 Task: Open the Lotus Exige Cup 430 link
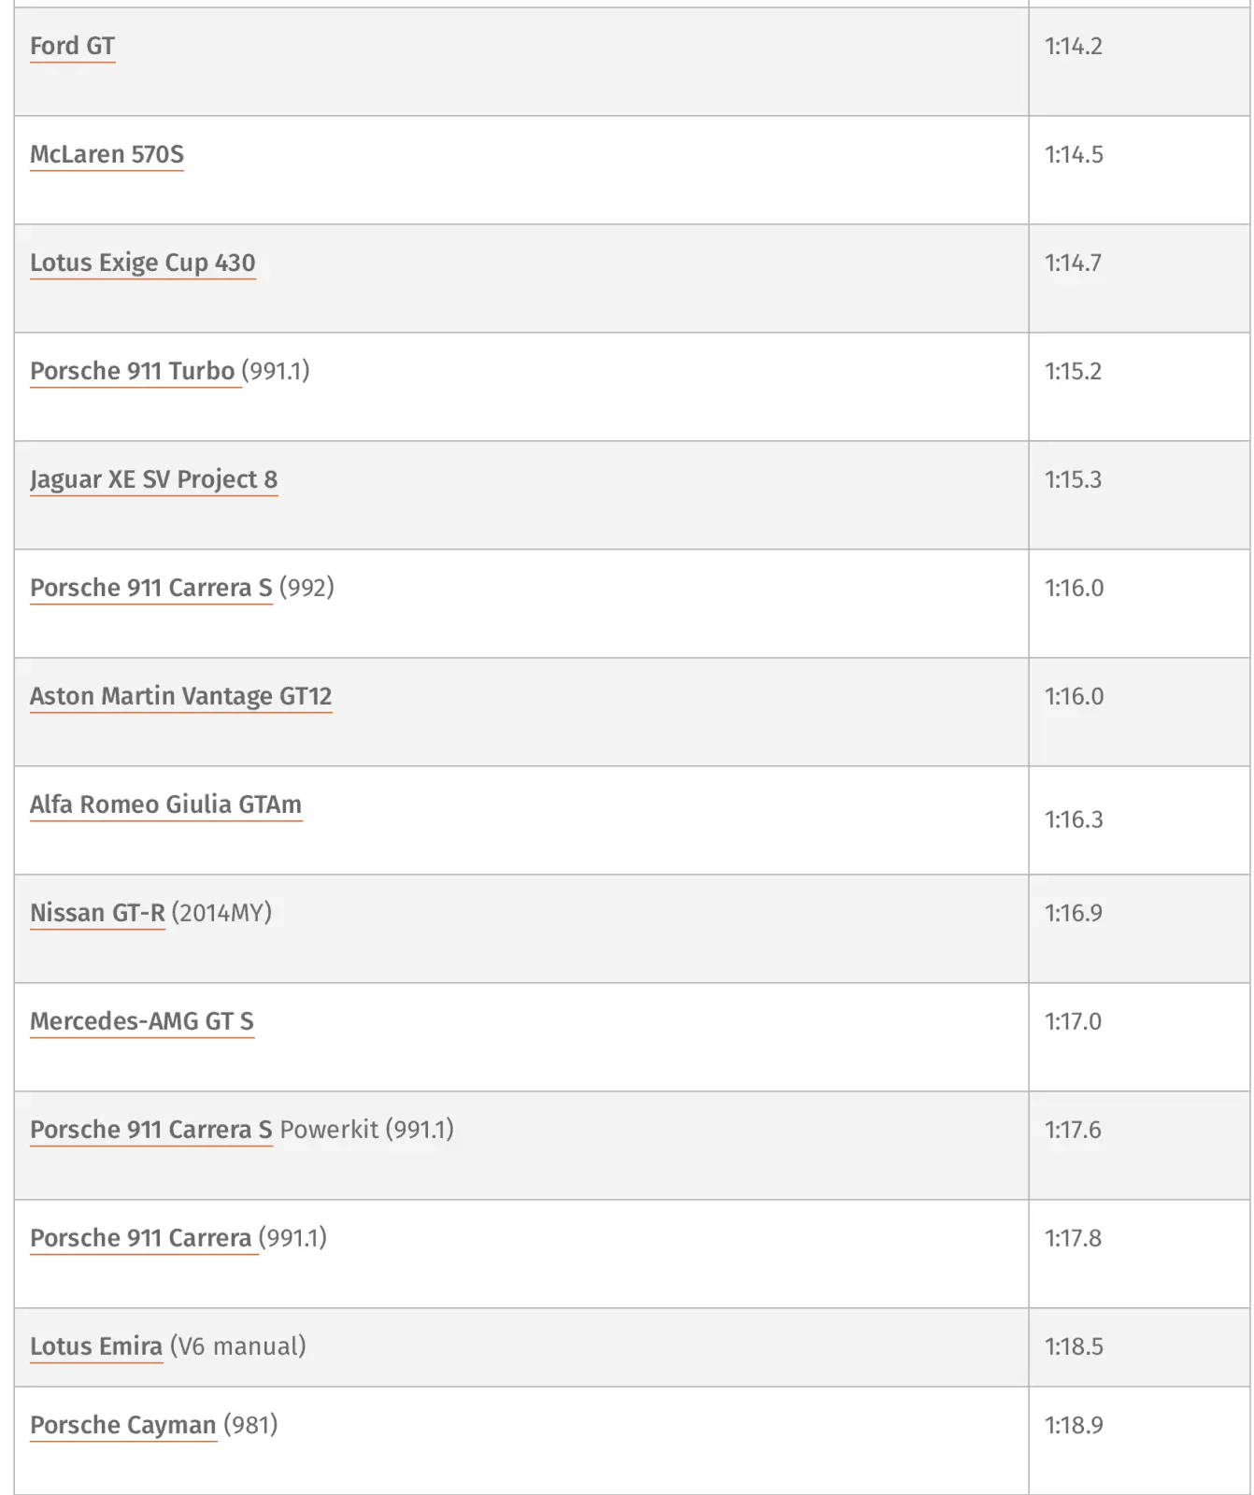tap(142, 263)
